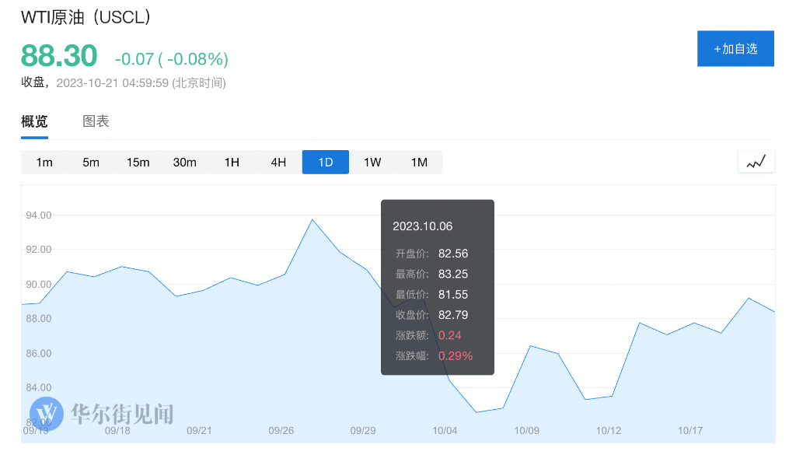
Task: Add WTI crude to watchlist (+加自选)
Action: pyautogui.click(x=735, y=49)
